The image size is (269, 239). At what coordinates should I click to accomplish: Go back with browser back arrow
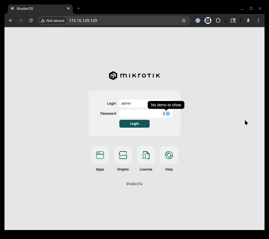click(11, 20)
